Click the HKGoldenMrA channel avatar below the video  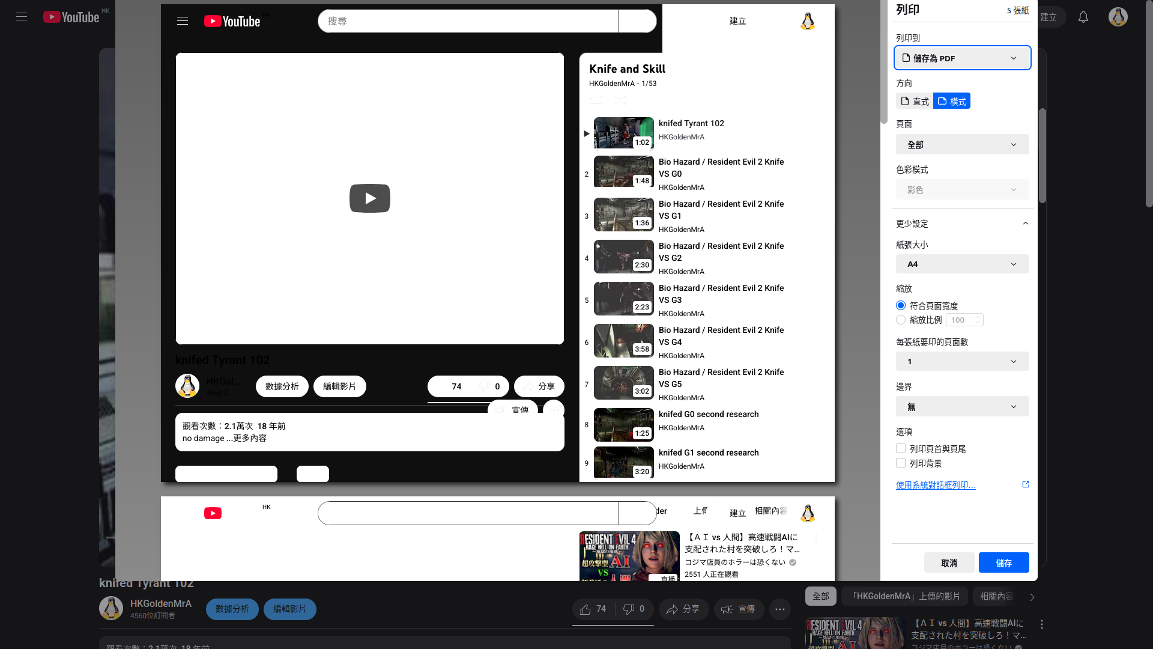tap(111, 608)
